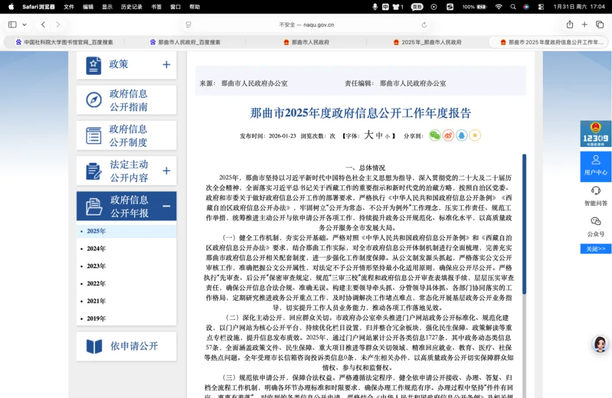612x398 pixels.
Task: Expand 法定主动公开内容 plus icon
Action: (166, 171)
